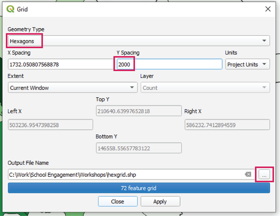Image resolution: width=280 pixels, height=216 pixels.
Task: Close the Grid dialog window with X
Action: tap(268, 9)
